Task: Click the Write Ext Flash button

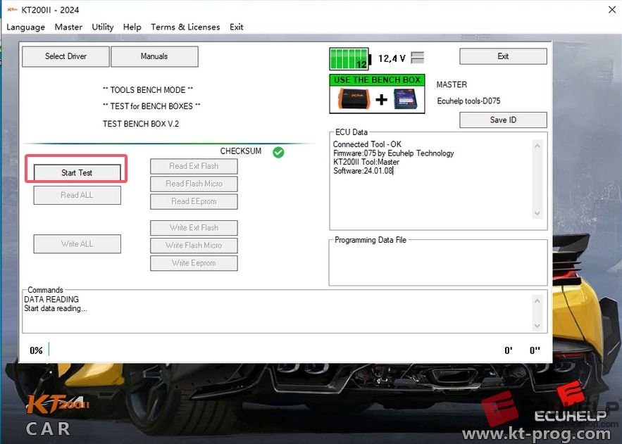Action: 194,228
